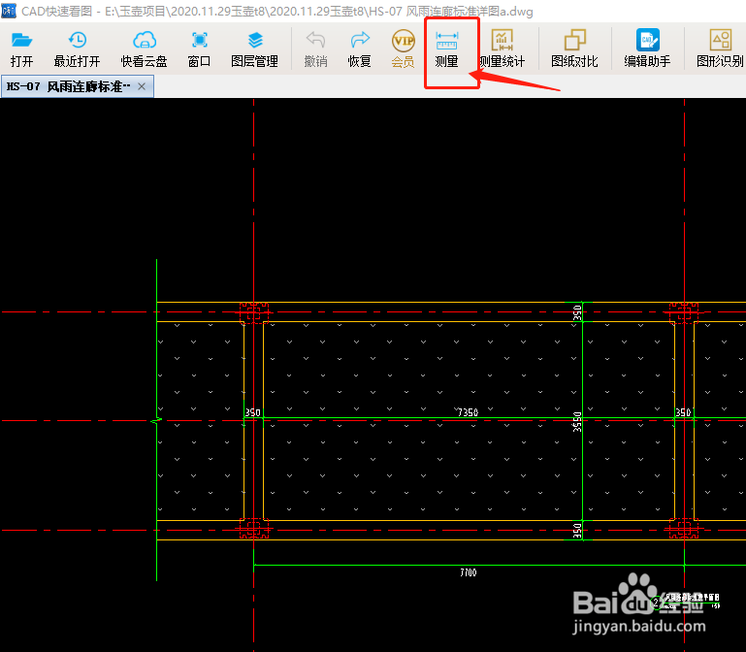Show recently opened files (最近打开)
This screenshot has width=746, height=652.
point(77,49)
